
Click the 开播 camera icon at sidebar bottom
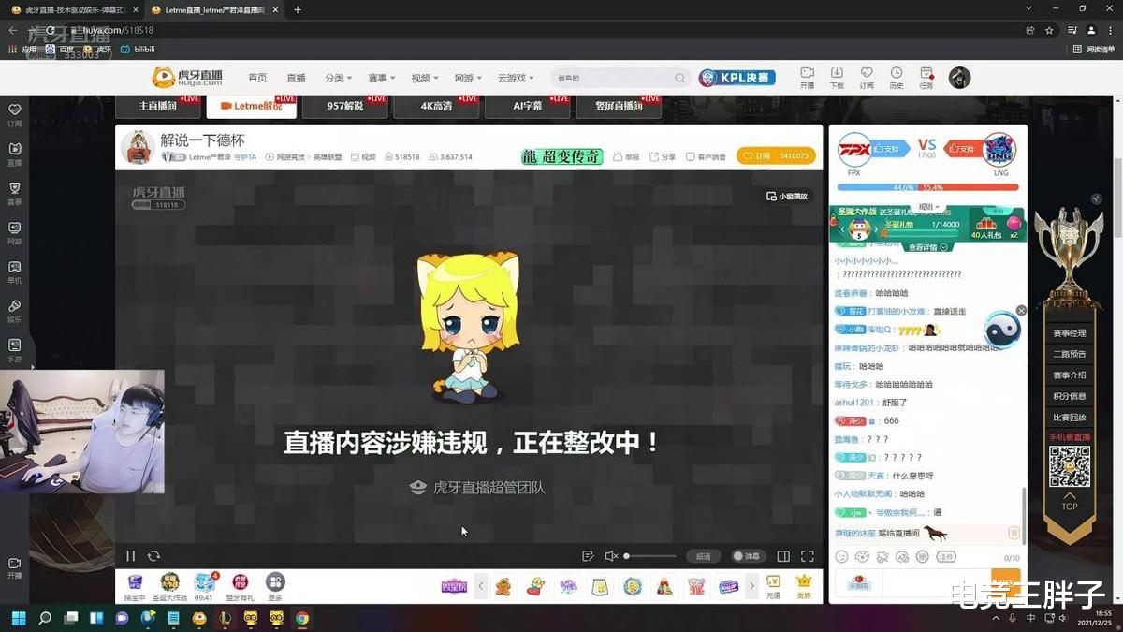[15, 564]
